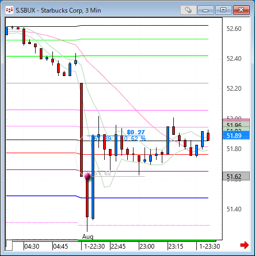The width and height of the screenshot is (255, 256).
Task: Click the 51.89 current price label
Action: 236,136
